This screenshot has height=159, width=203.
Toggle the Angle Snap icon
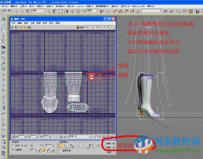[x=120, y=12]
